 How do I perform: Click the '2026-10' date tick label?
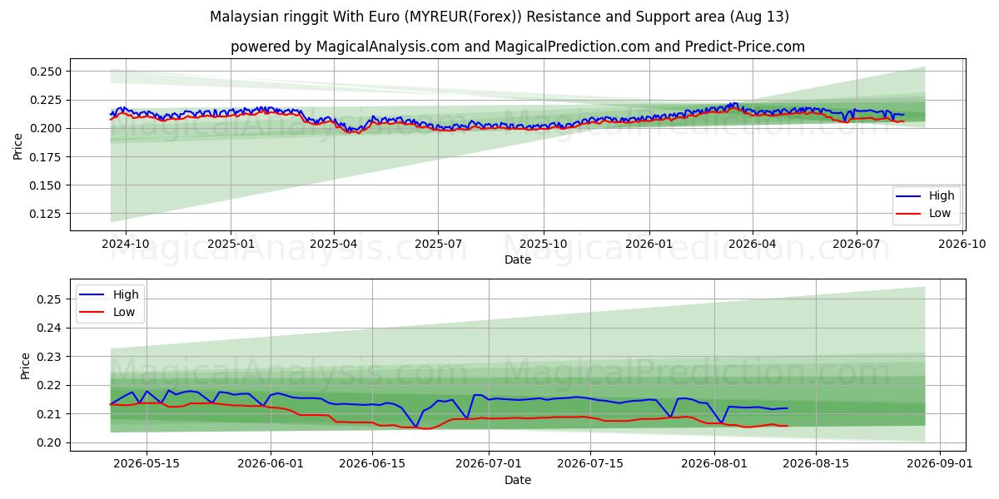(x=962, y=244)
